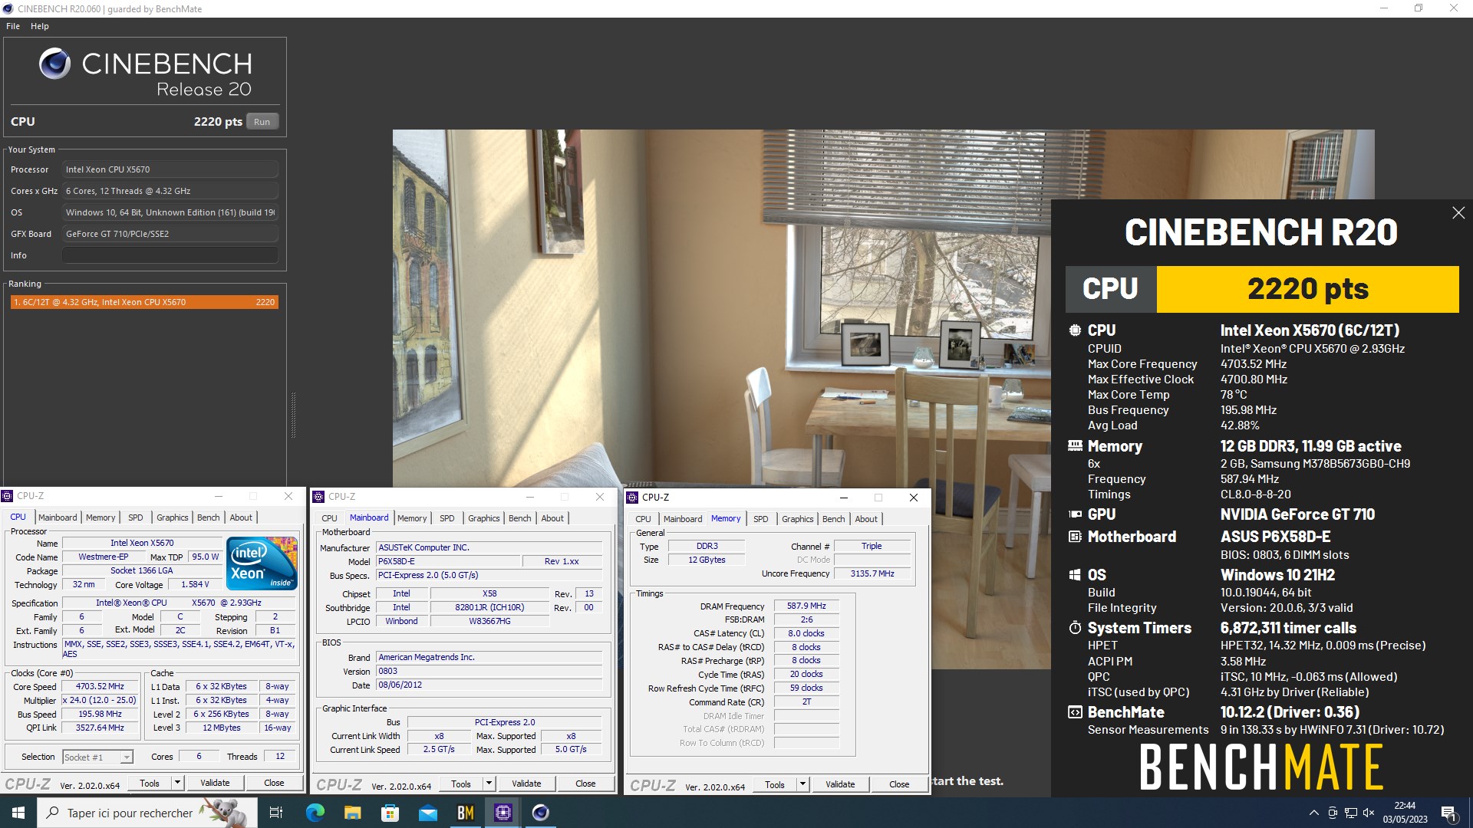Click the BenchMate version icon
This screenshot has height=828, width=1473.
coord(1075,712)
